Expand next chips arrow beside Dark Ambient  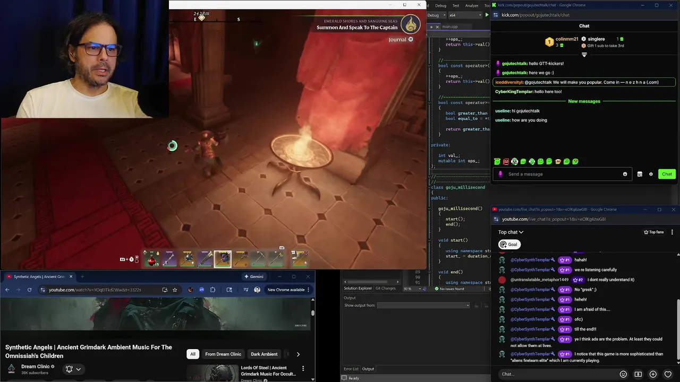click(x=298, y=354)
